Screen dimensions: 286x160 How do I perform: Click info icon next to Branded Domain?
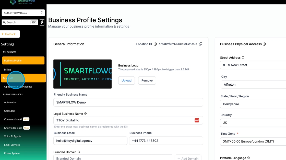click(x=79, y=152)
